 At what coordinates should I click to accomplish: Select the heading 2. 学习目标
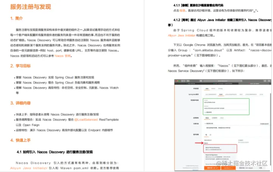pyautogui.click(x=20, y=66)
